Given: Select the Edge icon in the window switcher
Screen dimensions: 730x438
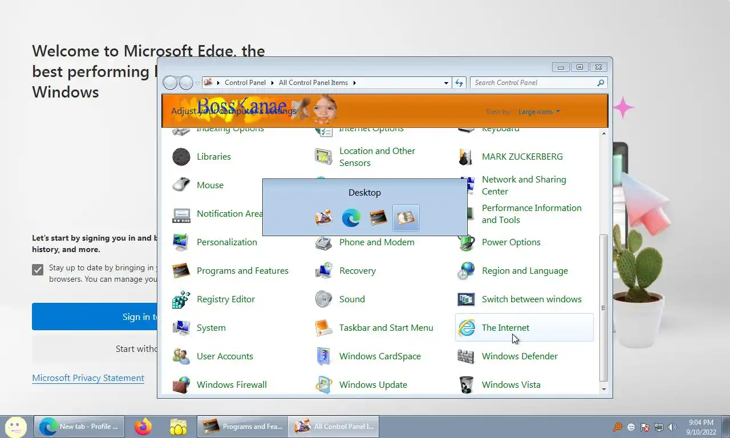Looking at the screenshot, I should tap(351, 218).
